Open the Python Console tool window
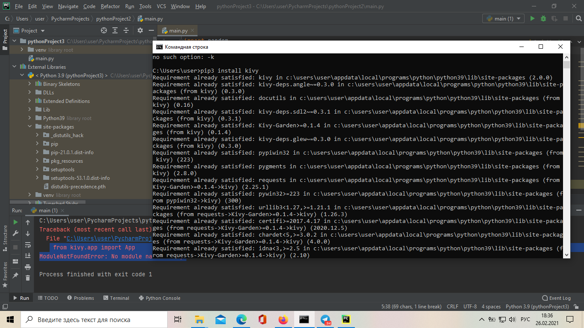Viewport: 584px width, 328px height. pos(159,298)
